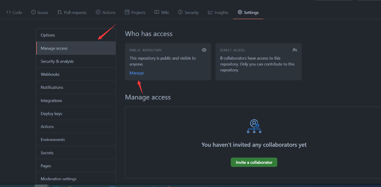Select Manage access in sidebar
This screenshot has height=187, width=381.
[x=76, y=48]
